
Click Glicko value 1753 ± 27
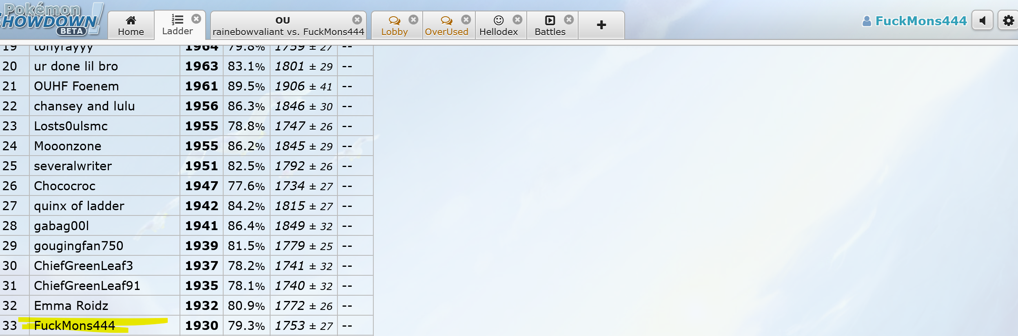click(304, 325)
